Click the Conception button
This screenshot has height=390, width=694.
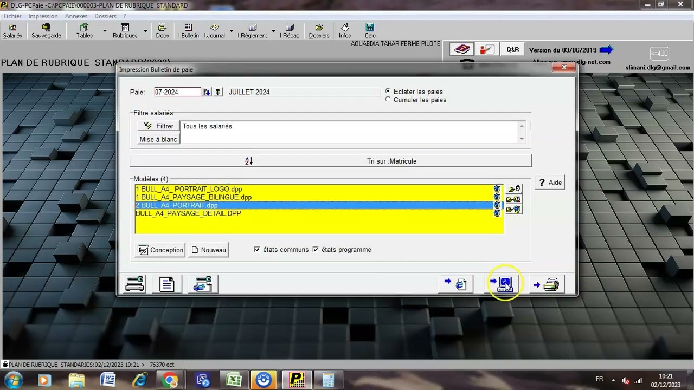(x=160, y=250)
